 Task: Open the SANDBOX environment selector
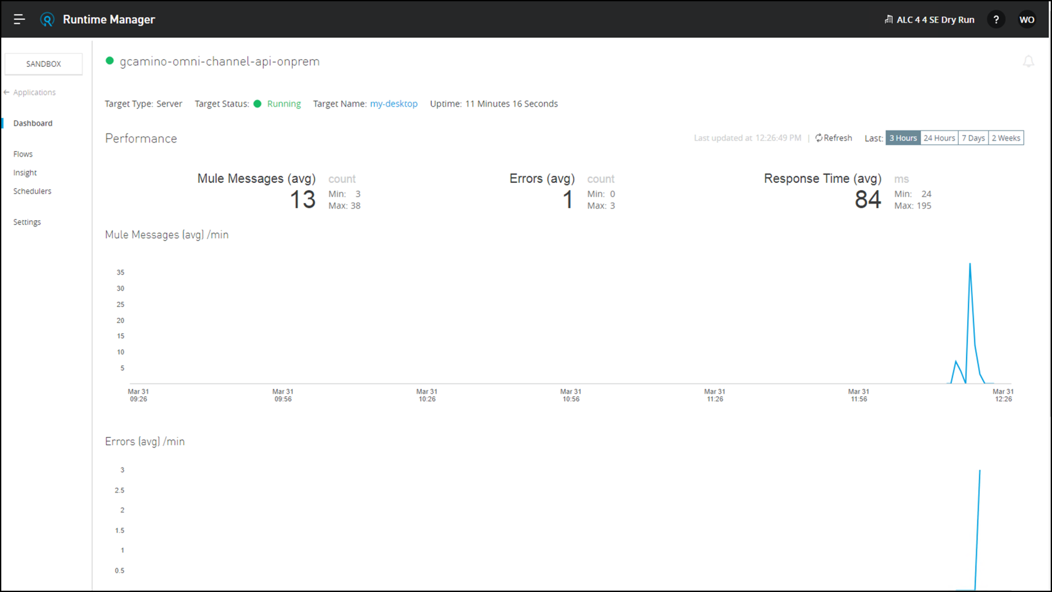[x=44, y=64]
